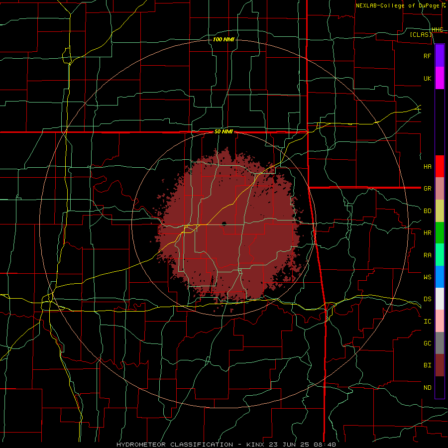Pick the RA light-green legend swatch
Image resolution: width=448 pixels, height=448 pixels.
coord(440,255)
